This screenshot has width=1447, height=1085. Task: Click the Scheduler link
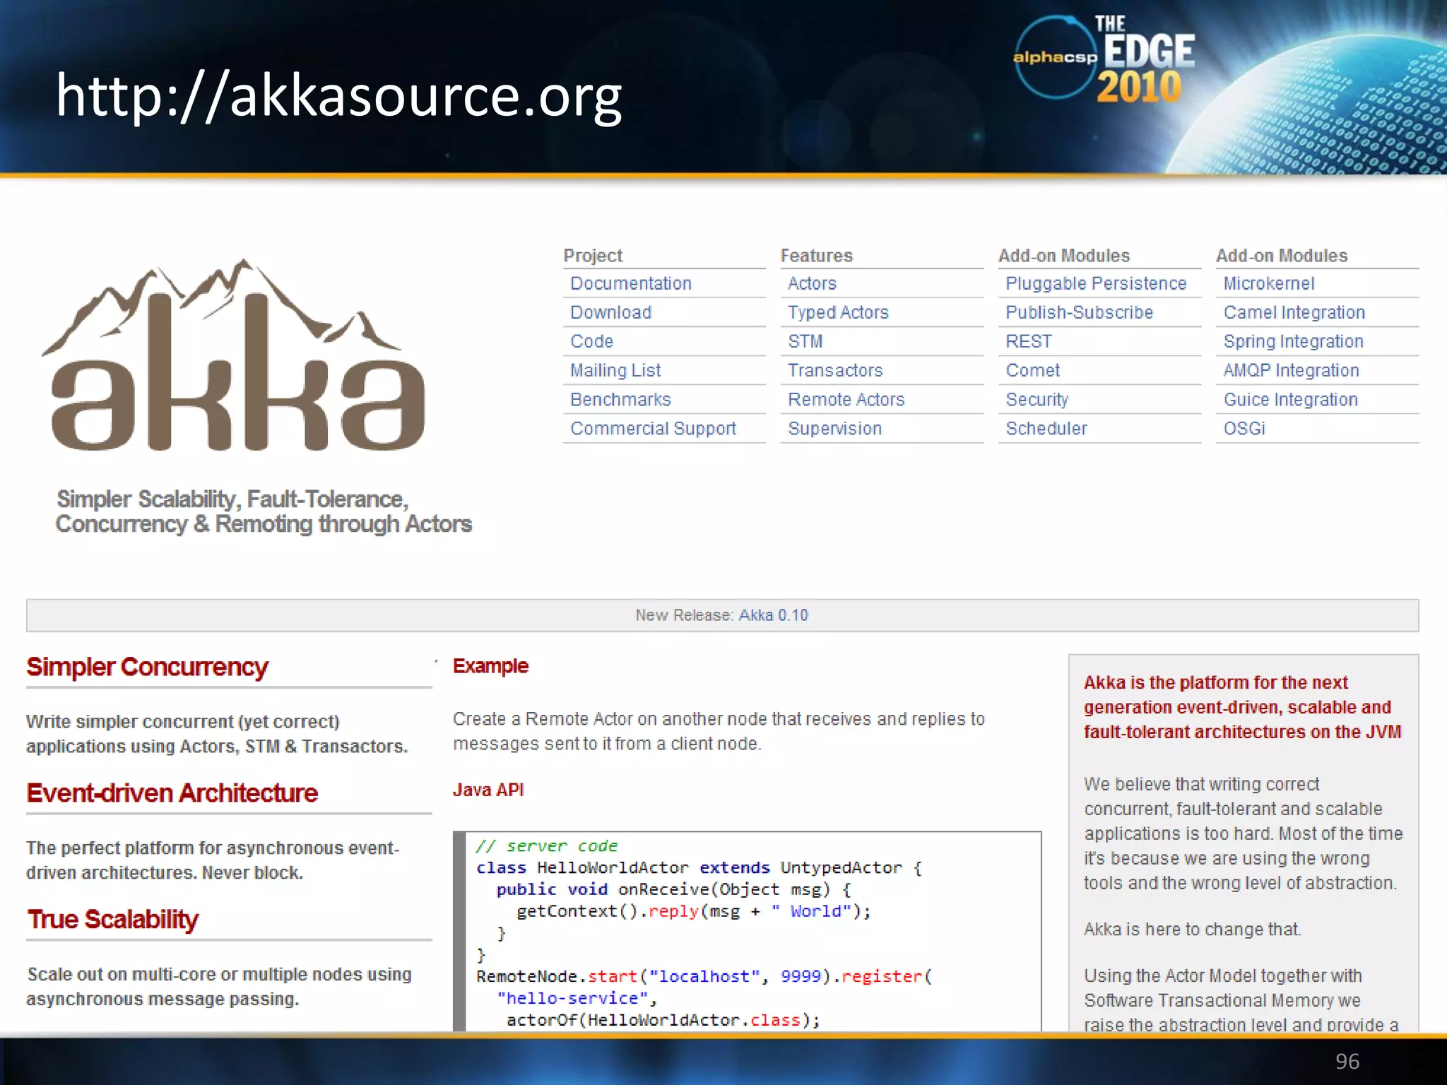click(1046, 428)
